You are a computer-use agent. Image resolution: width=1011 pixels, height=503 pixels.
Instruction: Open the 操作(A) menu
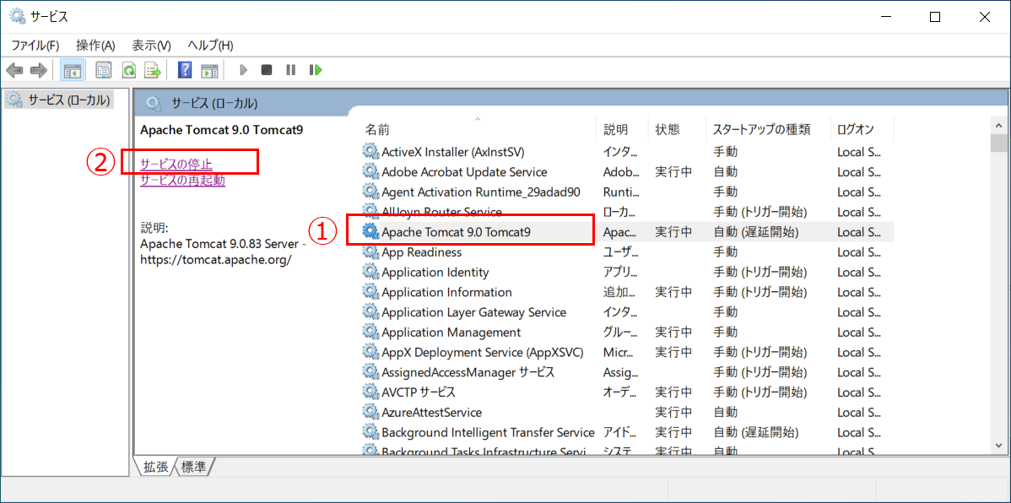[x=95, y=46]
